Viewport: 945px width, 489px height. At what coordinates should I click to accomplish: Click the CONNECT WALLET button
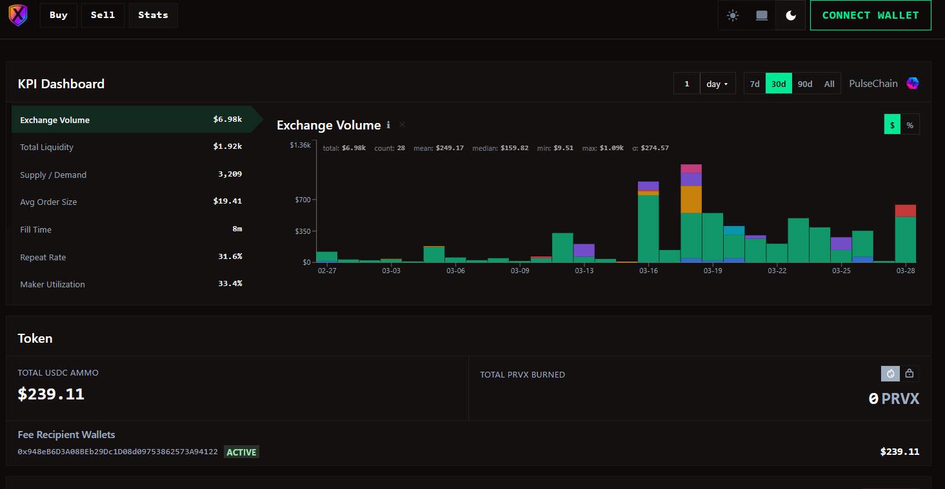click(x=870, y=15)
